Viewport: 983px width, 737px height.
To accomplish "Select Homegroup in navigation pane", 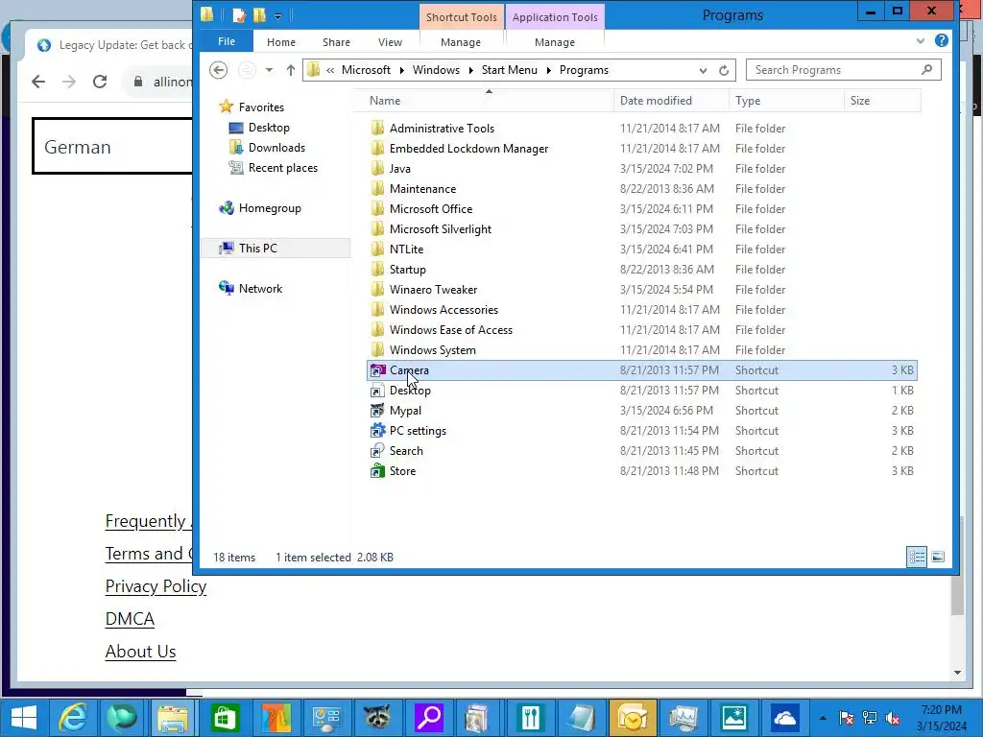I will (x=270, y=208).
